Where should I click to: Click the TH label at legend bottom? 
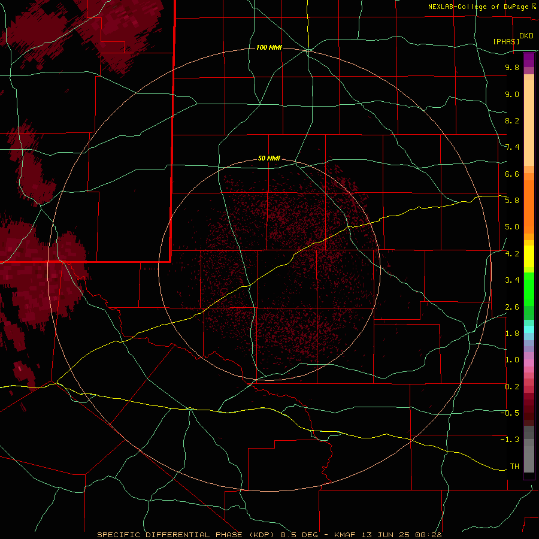pyautogui.click(x=514, y=467)
